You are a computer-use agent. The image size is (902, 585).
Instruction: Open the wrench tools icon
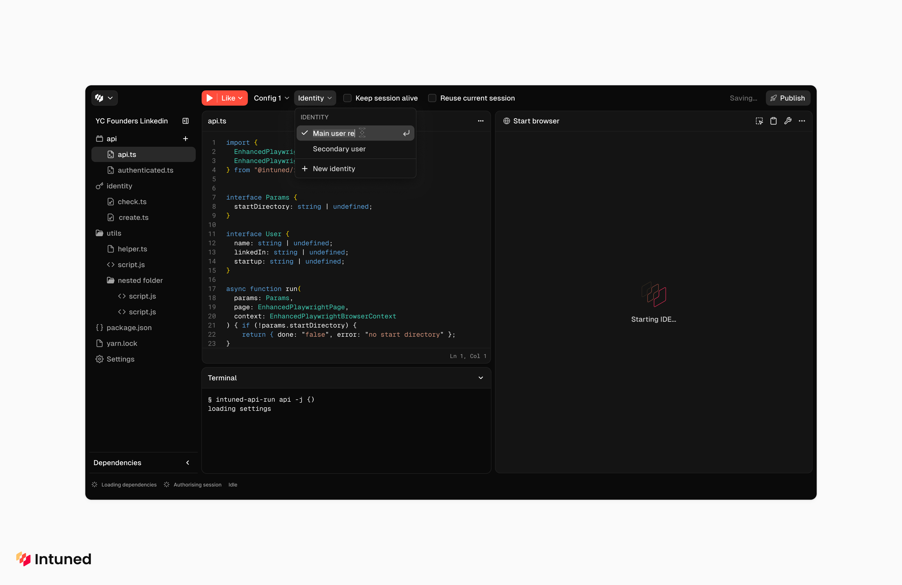pos(787,121)
